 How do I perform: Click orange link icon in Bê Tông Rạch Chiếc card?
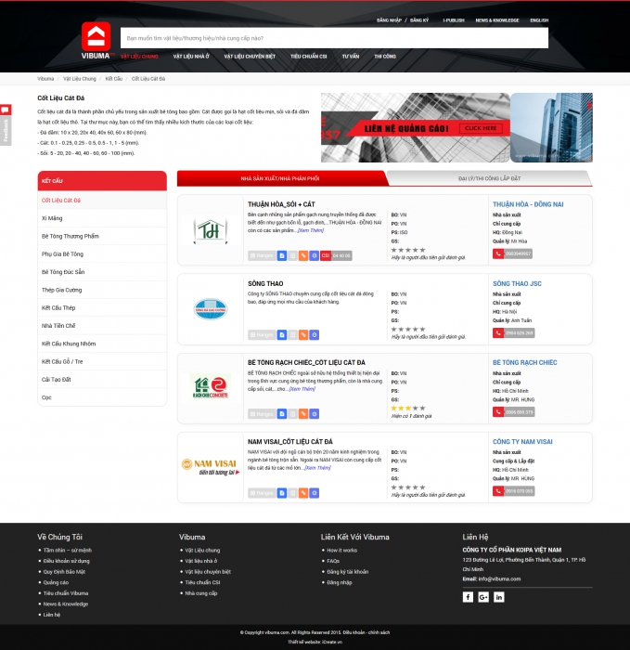[x=303, y=414]
